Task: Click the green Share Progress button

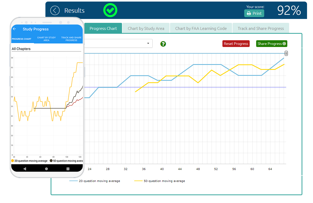Action: coord(271,44)
